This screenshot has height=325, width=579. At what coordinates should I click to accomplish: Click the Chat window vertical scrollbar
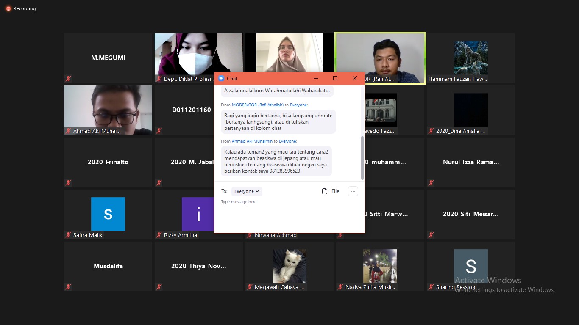click(x=362, y=157)
